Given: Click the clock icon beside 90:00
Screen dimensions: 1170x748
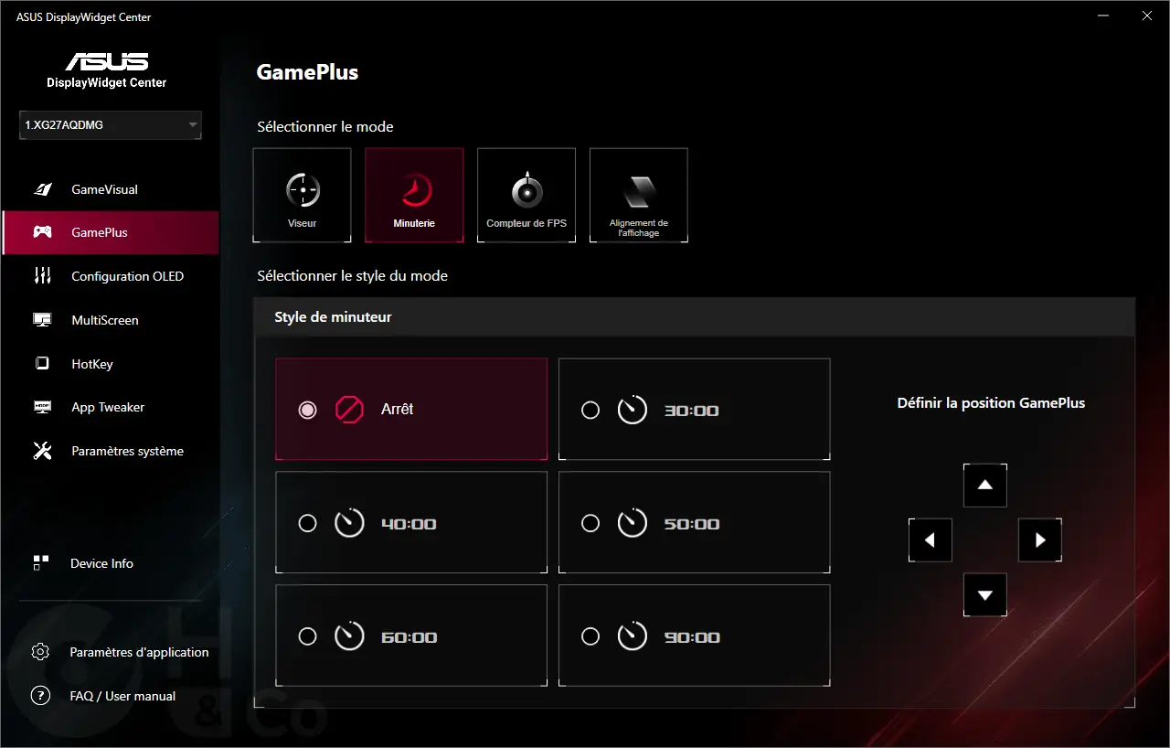Looking at the screenshot, I should coord(632,636).
